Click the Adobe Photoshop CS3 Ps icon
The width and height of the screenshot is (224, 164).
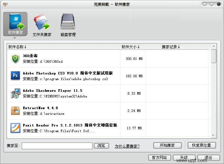[x=15, y=75]
